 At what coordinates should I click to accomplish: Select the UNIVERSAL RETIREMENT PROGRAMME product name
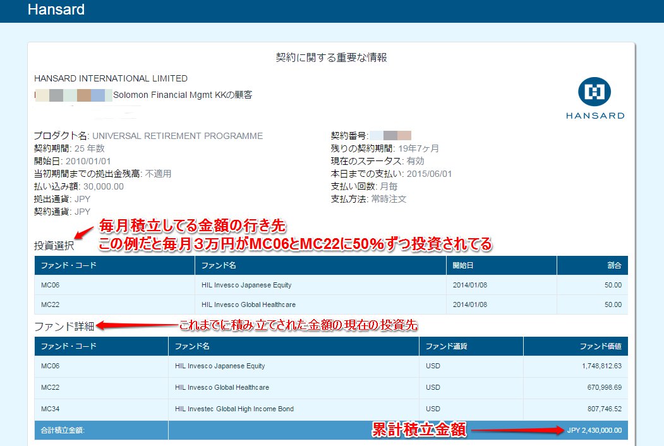(x=178, y=136)
